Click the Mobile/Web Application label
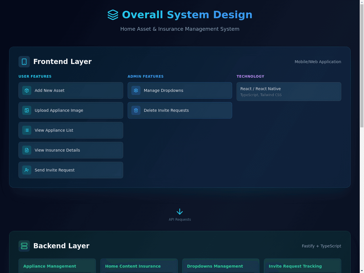The width and height of the screenshot is (364, 273). pyautogui.click(x=318, y=62)
